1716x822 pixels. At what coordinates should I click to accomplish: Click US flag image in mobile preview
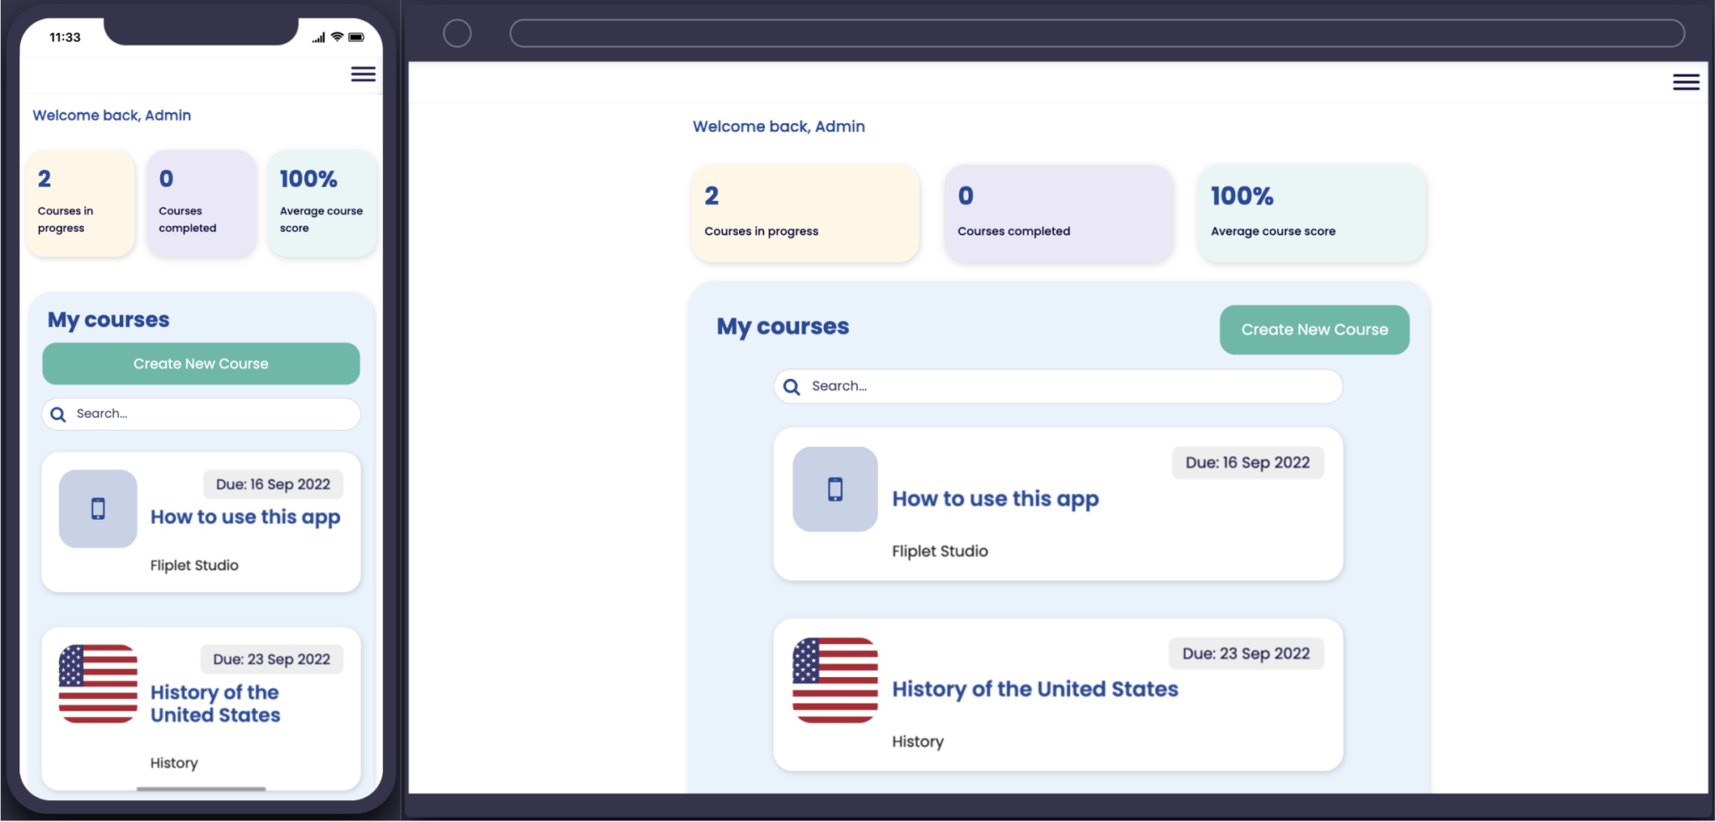(98, 684)
